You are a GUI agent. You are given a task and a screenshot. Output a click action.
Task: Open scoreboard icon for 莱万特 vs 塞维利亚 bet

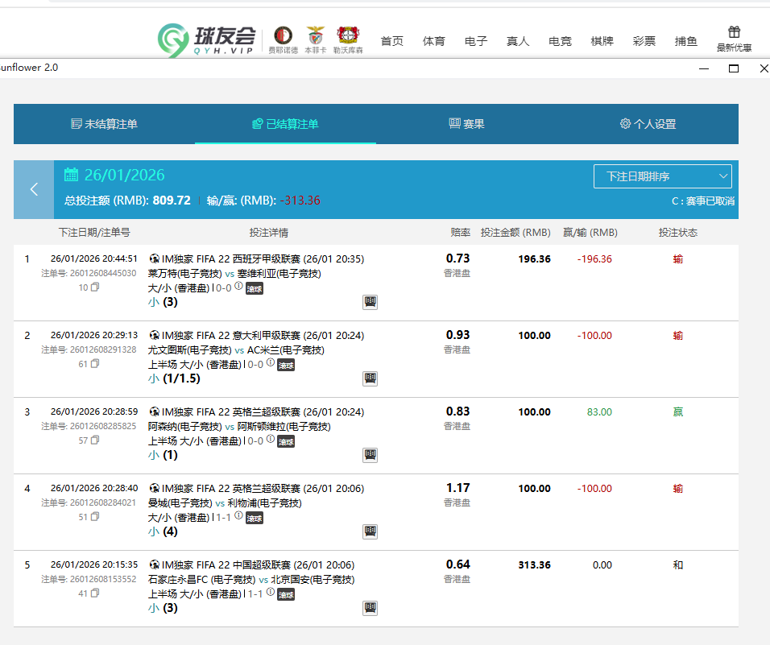371,302
